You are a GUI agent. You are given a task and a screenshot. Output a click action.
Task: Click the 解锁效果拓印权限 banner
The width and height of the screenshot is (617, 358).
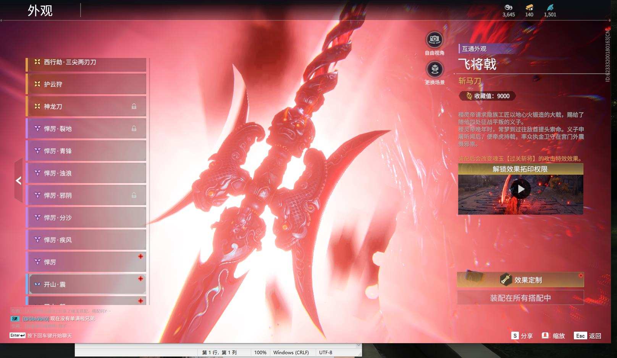(520, 169)
